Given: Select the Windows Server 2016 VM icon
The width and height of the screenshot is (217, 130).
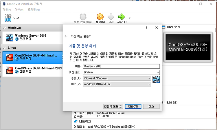Looking at the screenshot, I should pos(10,37).
